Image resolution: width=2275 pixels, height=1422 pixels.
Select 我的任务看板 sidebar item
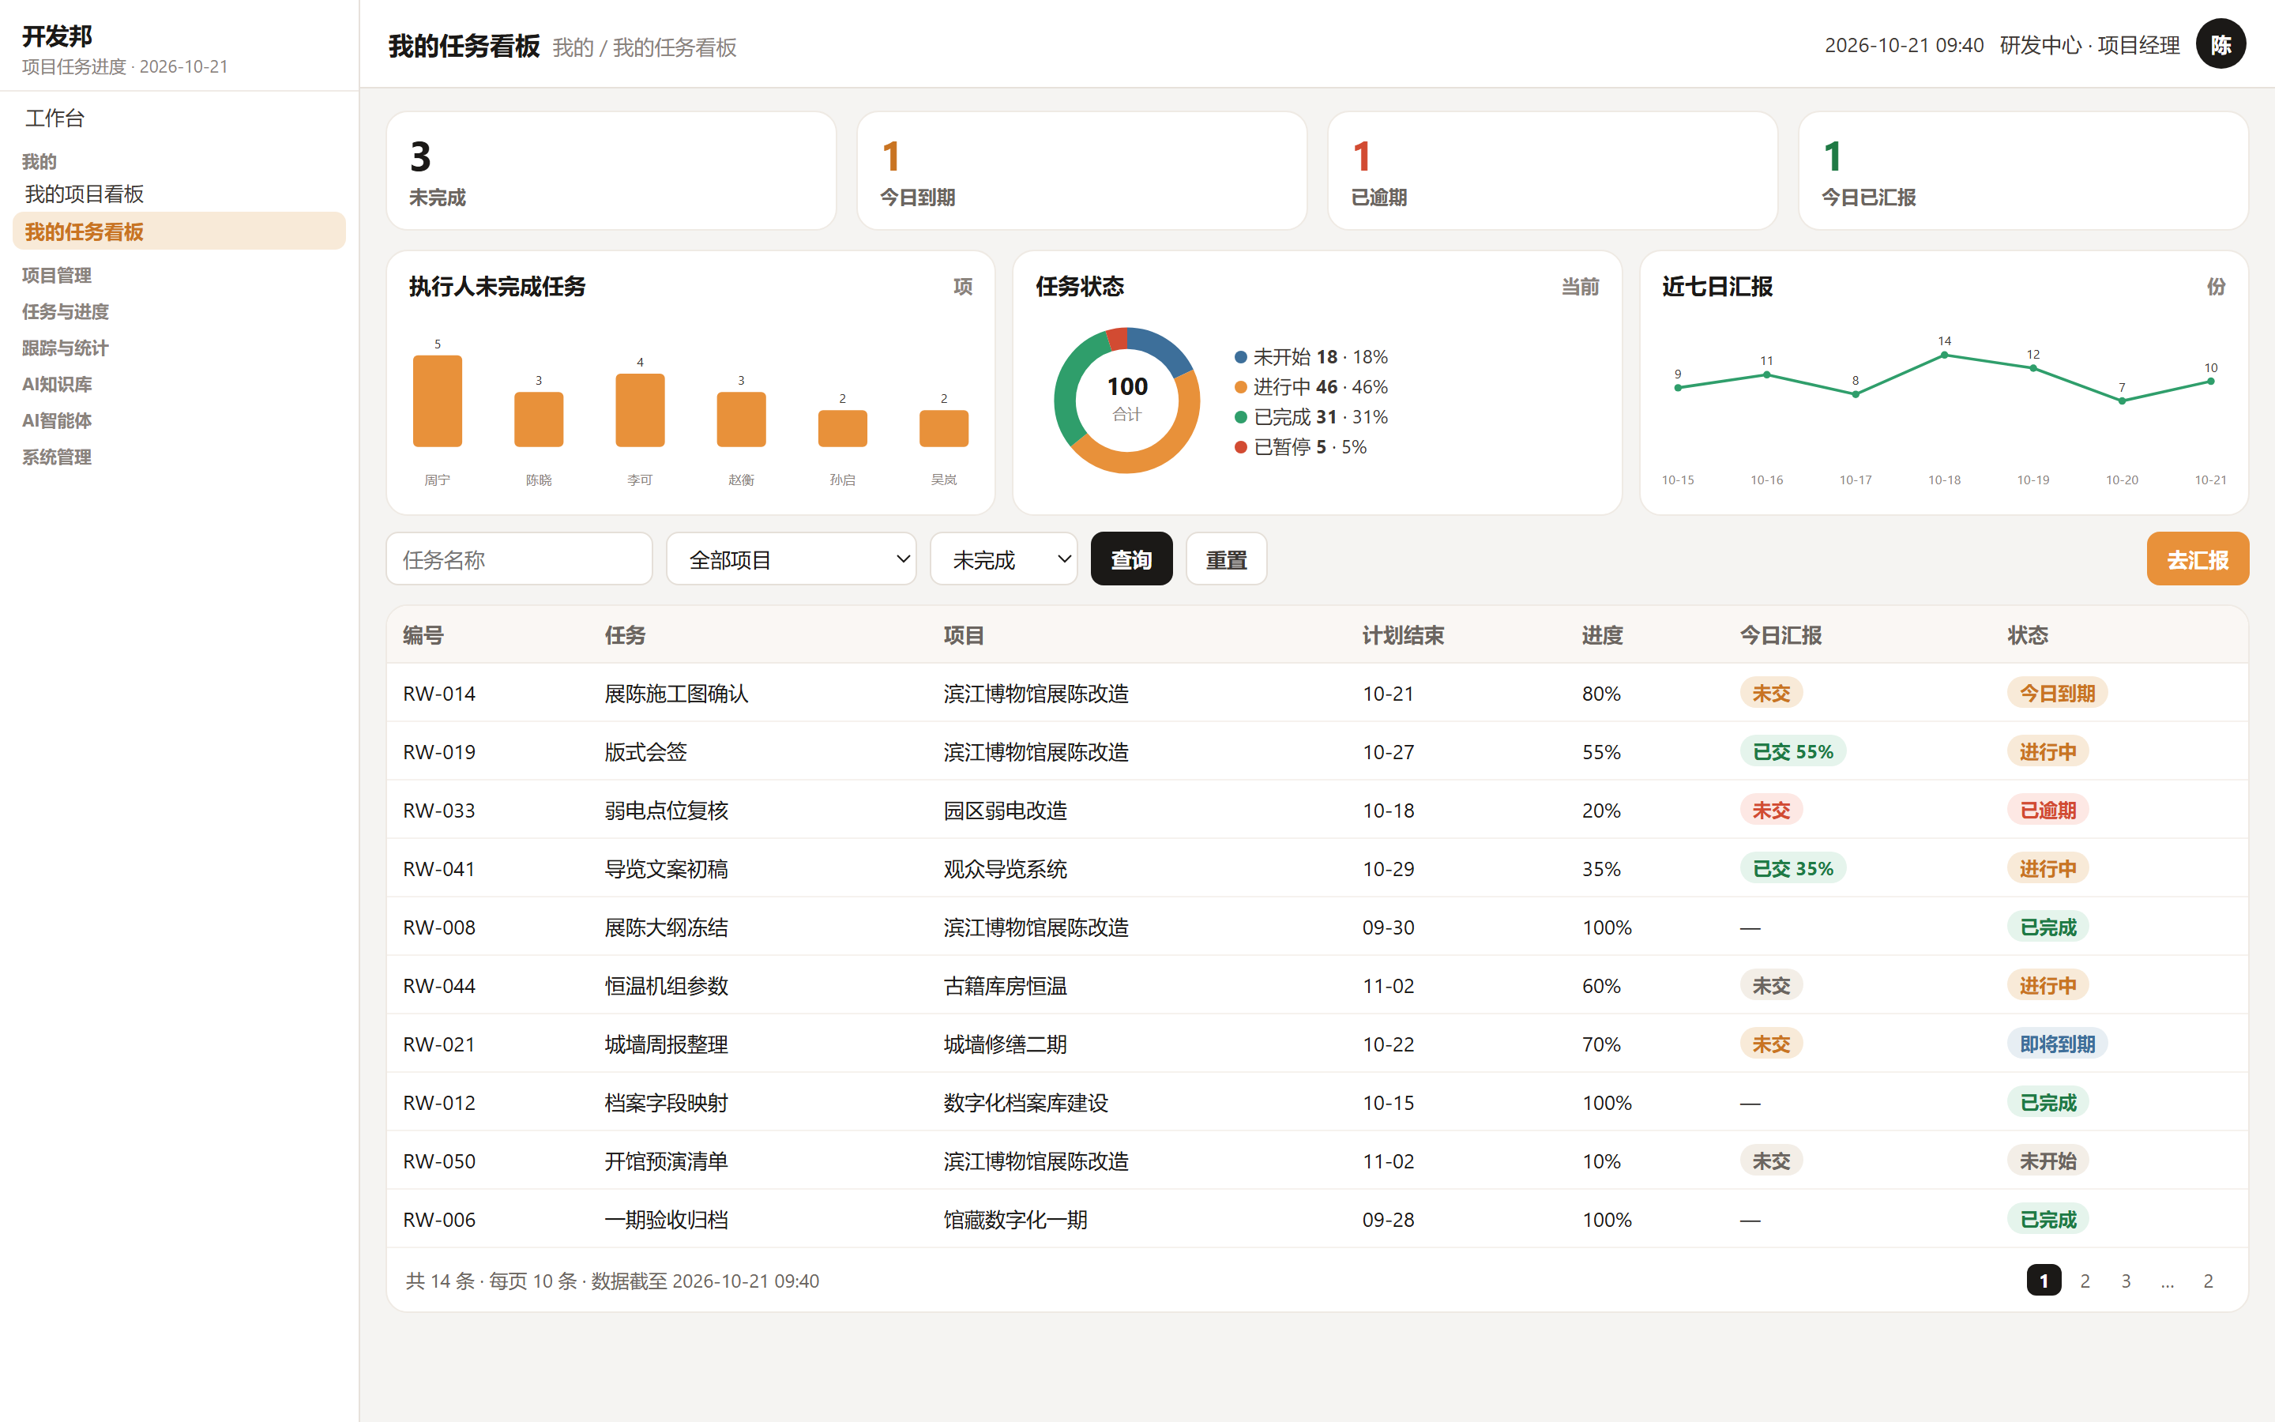click(179, 231)
